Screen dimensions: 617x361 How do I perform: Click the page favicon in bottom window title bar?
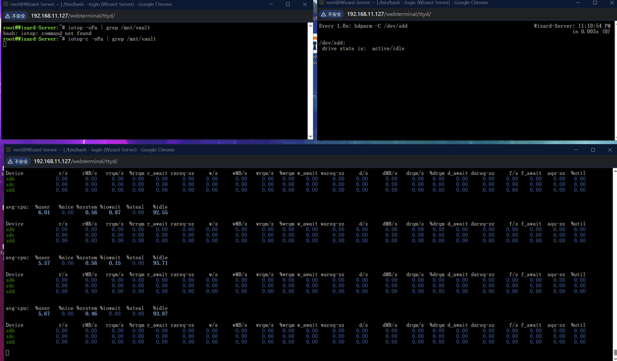(x=8, y=150)
